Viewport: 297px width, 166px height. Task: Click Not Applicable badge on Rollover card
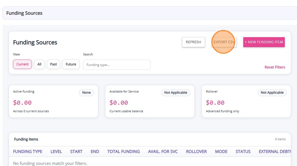point(272,93)
